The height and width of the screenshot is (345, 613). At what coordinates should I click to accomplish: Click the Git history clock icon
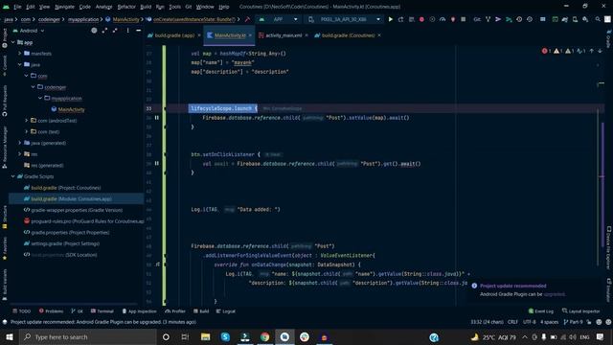519,19
